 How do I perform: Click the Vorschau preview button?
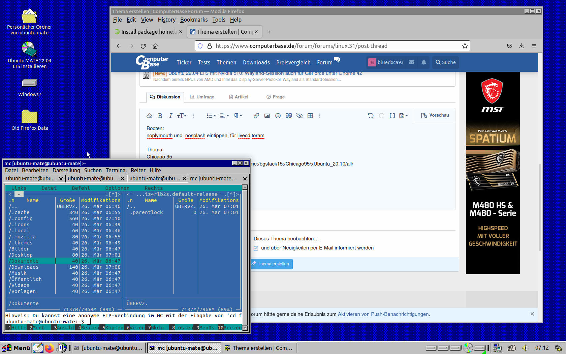tap(435, 115)
